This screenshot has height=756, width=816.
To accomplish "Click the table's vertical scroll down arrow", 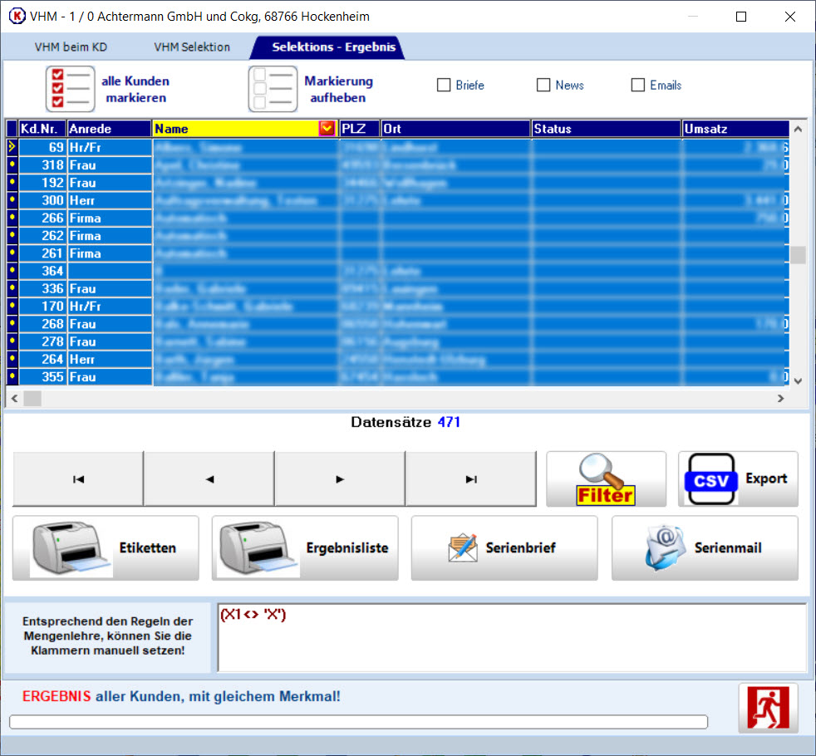I will click(x=798, y=380).
